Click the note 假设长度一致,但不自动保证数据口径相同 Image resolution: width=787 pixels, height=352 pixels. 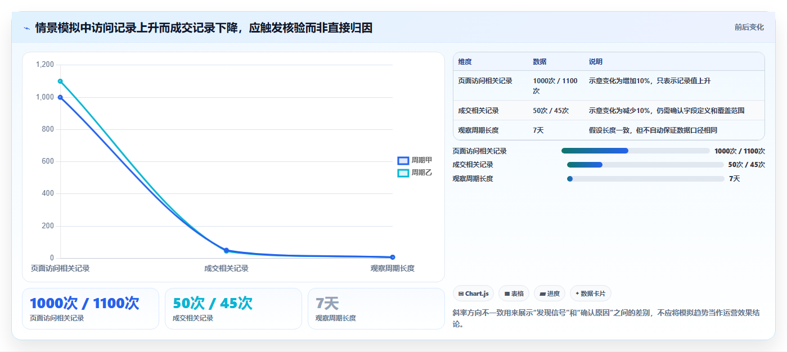pyautogui.click(x=653, y=130)
